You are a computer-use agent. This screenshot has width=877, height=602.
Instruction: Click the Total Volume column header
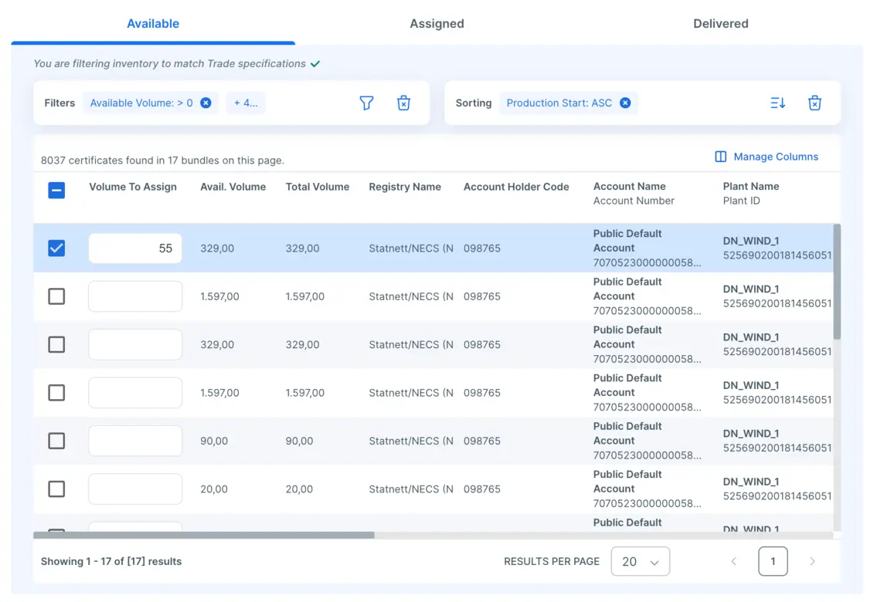(317, 187)
